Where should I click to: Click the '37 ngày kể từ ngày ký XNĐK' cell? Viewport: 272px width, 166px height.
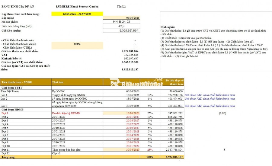77,98
